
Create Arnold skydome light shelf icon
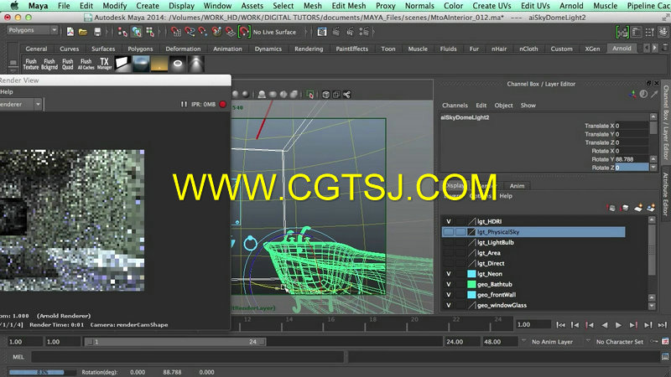pos(141,65)
